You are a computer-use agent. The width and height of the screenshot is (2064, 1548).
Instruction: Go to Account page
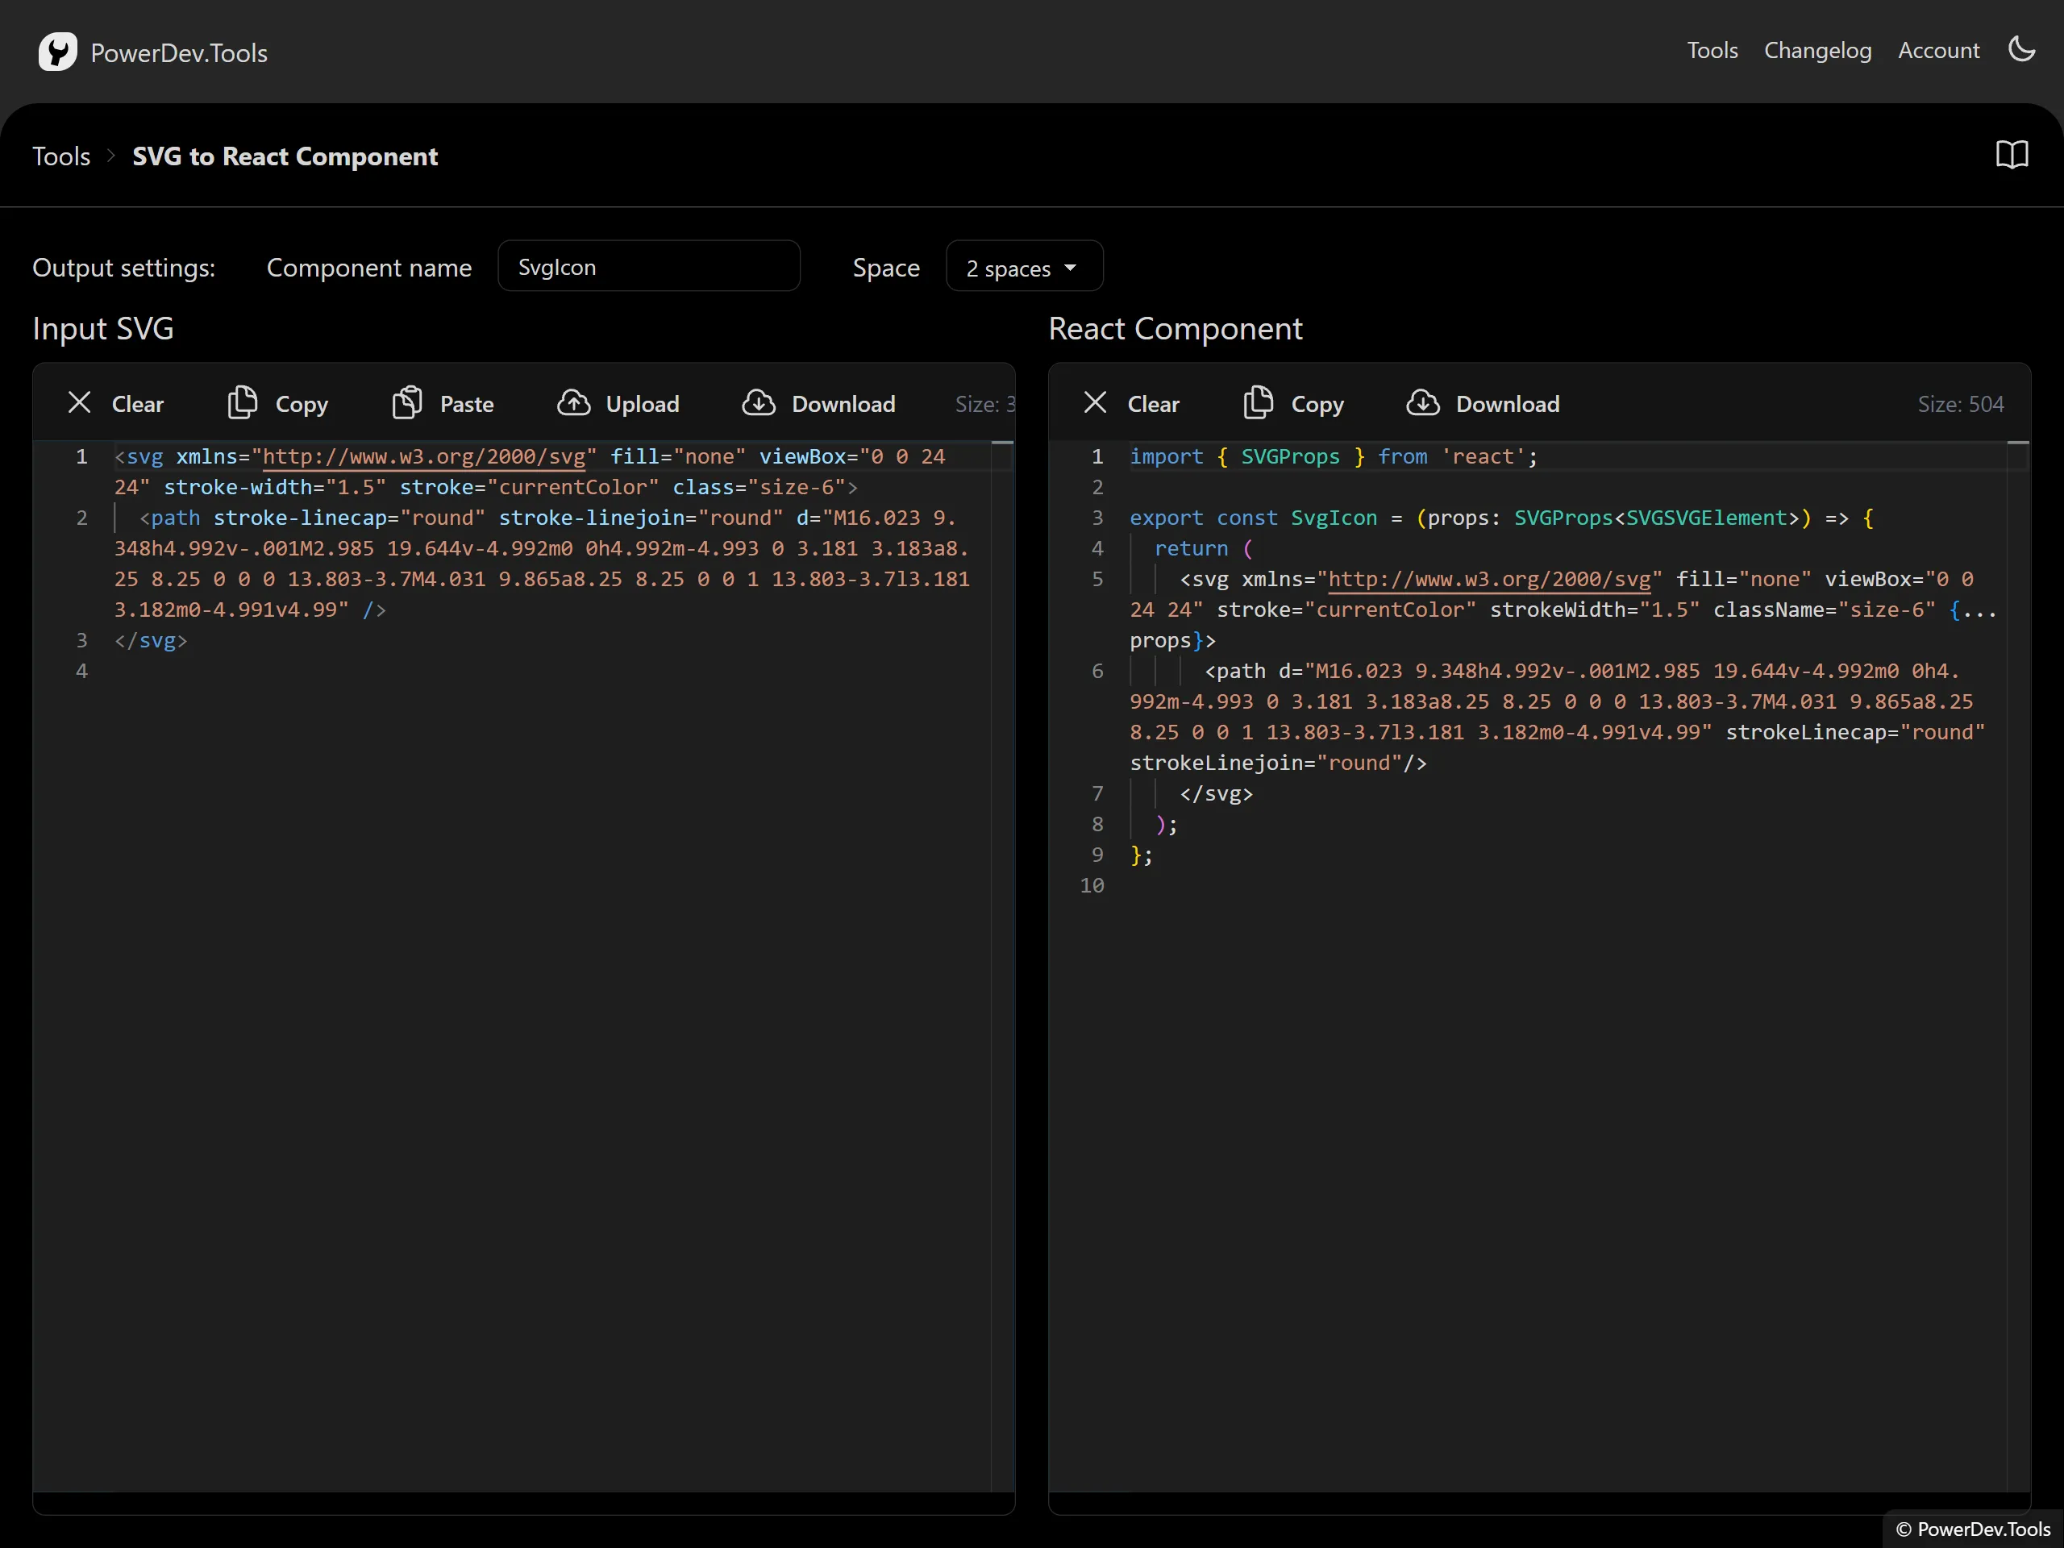point(1938,50)
